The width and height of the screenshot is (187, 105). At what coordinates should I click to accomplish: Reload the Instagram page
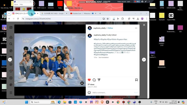[18, 19]
